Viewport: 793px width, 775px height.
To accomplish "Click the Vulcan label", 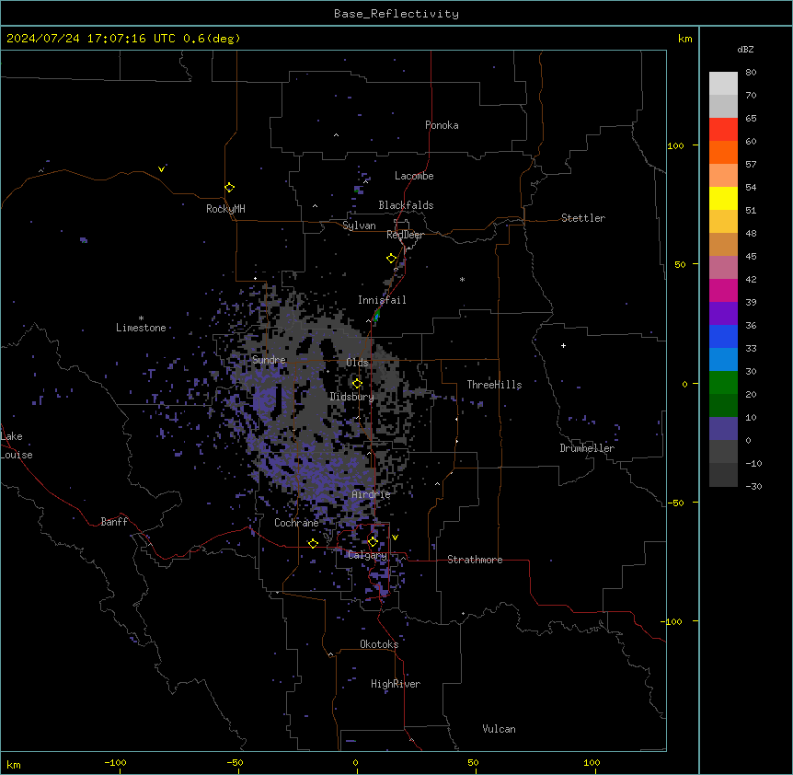I will point(500,729).
